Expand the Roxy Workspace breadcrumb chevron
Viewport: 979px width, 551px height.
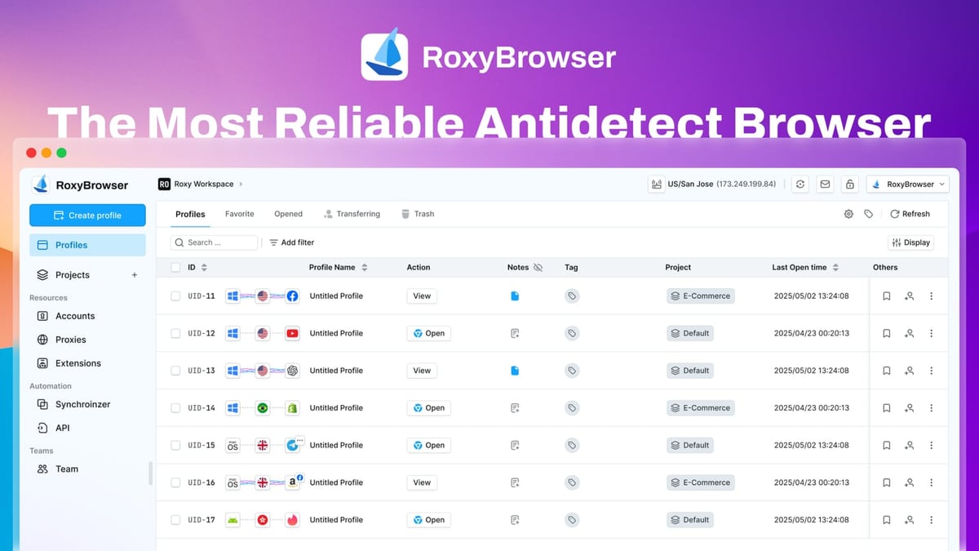pyautogui.click(x=241, y=184)
